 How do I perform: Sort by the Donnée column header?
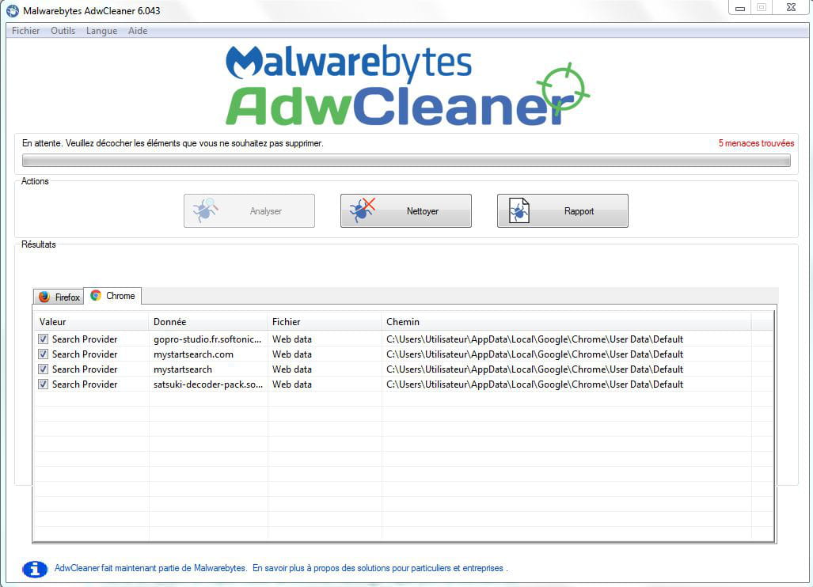[208, 322]
